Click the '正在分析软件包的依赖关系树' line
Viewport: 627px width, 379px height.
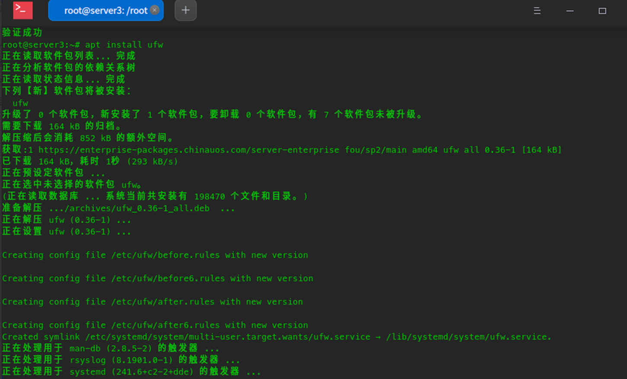point(69,67)
